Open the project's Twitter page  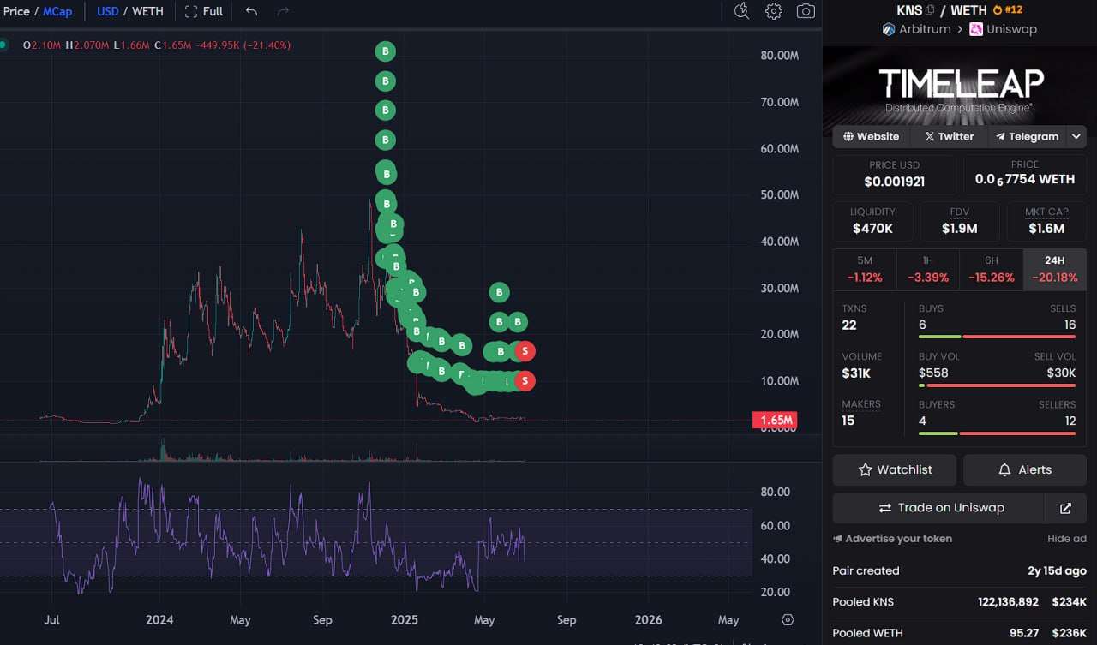pyautogui.click(x=949, y=136)
